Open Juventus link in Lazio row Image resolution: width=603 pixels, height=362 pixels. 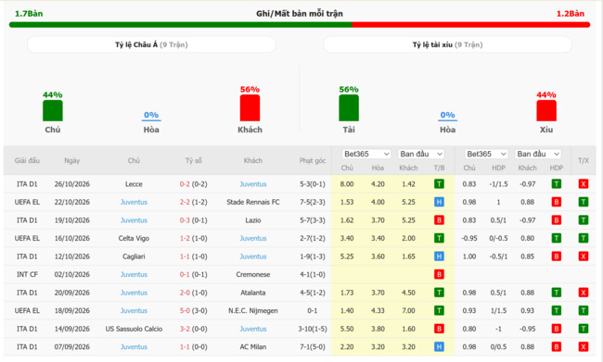click(134, 220)
